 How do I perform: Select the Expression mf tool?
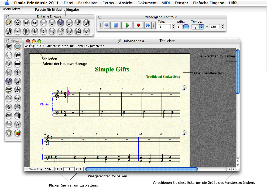(17, 98)
